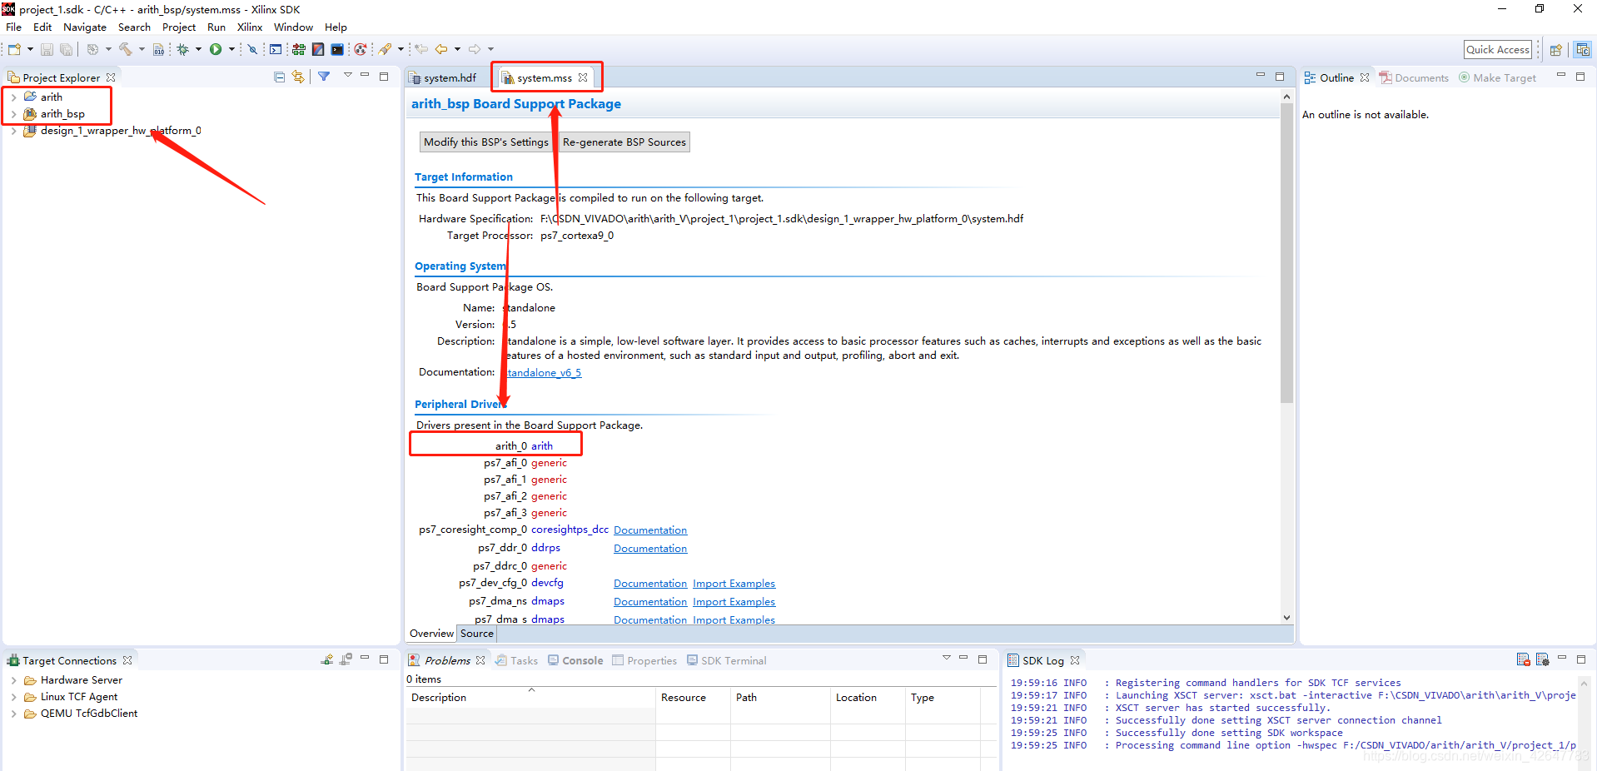Click the Resource column header
The image size is (1597, 771).
click(x=693, y=698)
